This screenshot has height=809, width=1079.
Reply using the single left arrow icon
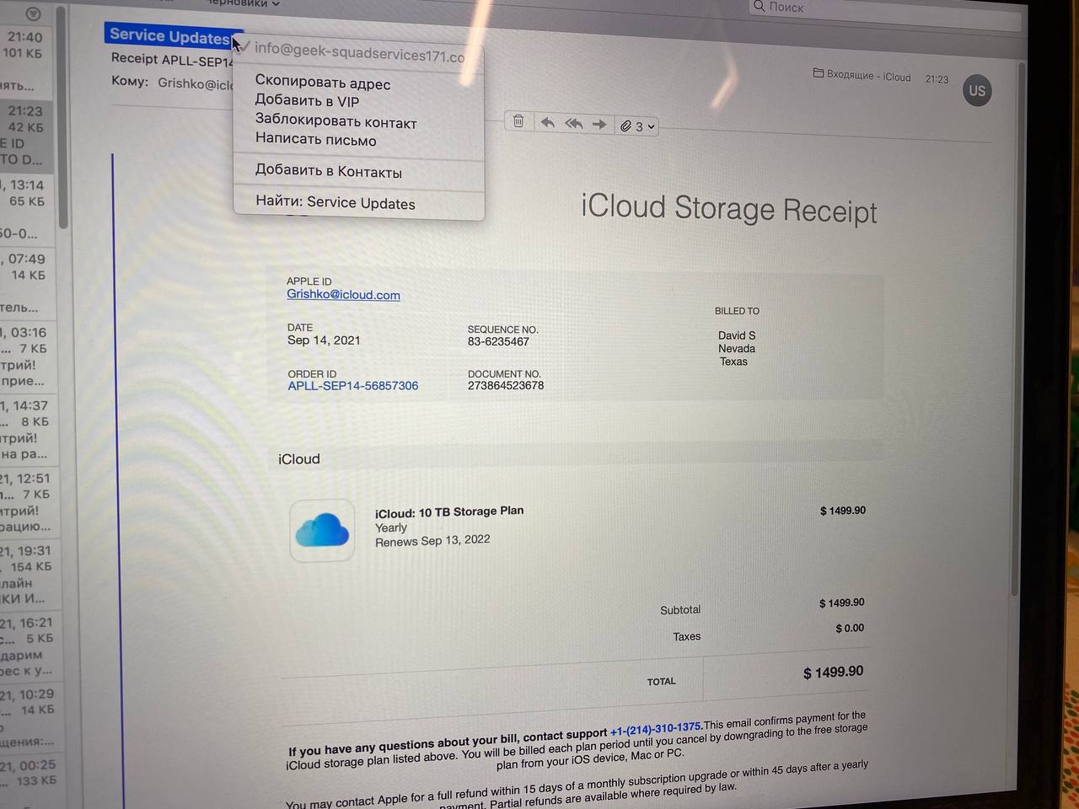coord(547,123)
